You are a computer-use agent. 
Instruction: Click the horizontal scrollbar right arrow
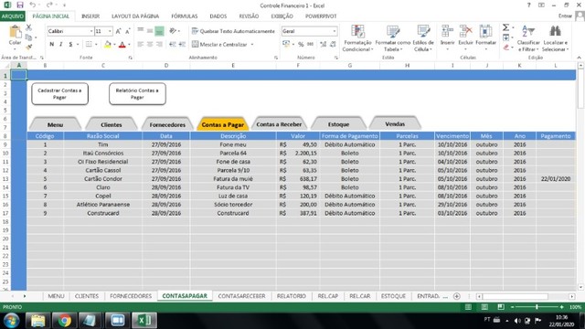572,296
